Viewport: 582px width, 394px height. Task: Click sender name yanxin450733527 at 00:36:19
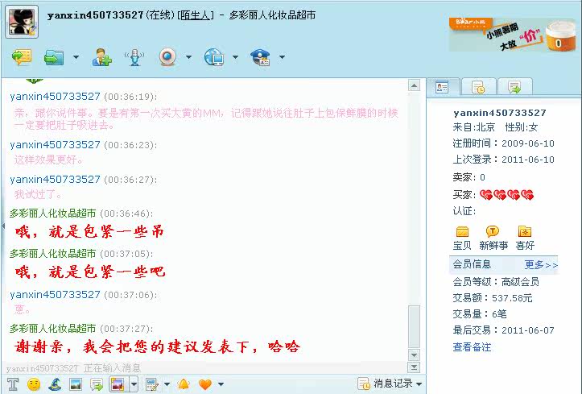point(55,97)
